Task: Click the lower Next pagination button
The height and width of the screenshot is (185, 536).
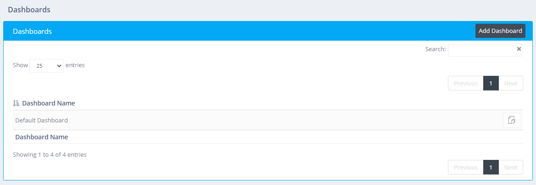Action: (x=510, y=167)
